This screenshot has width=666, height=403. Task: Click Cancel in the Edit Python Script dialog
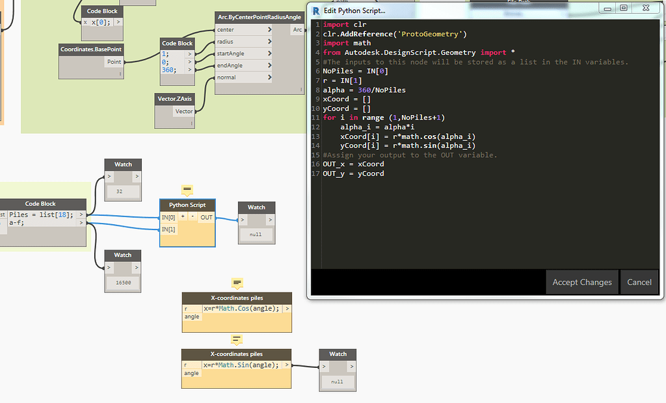click(x=639, y=282)
